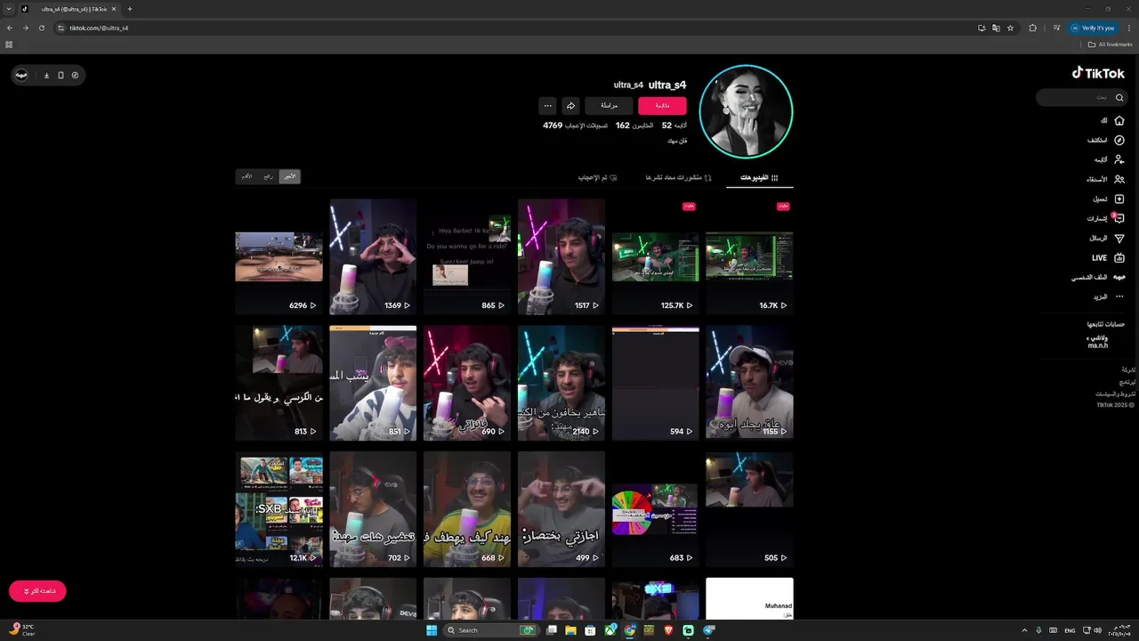Open the Brave browser taskbar icon
This screenshot has height=641, width=1139.
pos(669,630)
